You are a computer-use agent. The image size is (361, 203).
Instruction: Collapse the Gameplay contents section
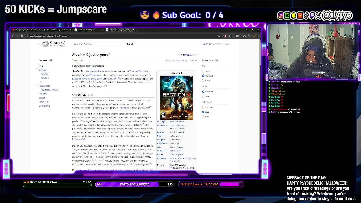[37, 70]
